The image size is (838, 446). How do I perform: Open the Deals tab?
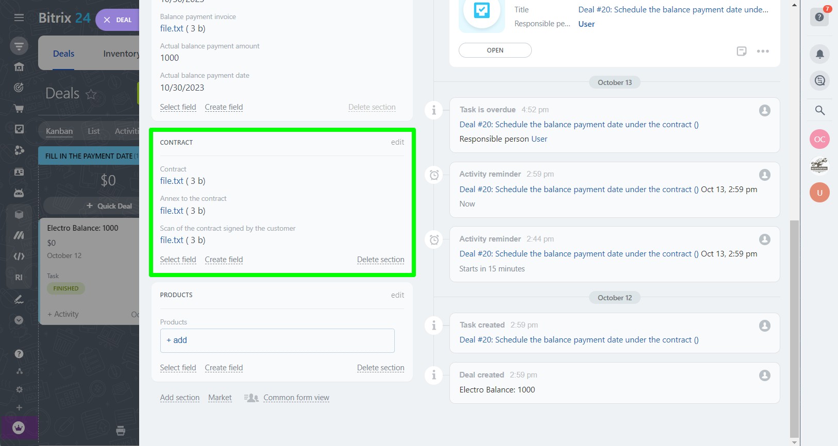click(x=63, y=54)
